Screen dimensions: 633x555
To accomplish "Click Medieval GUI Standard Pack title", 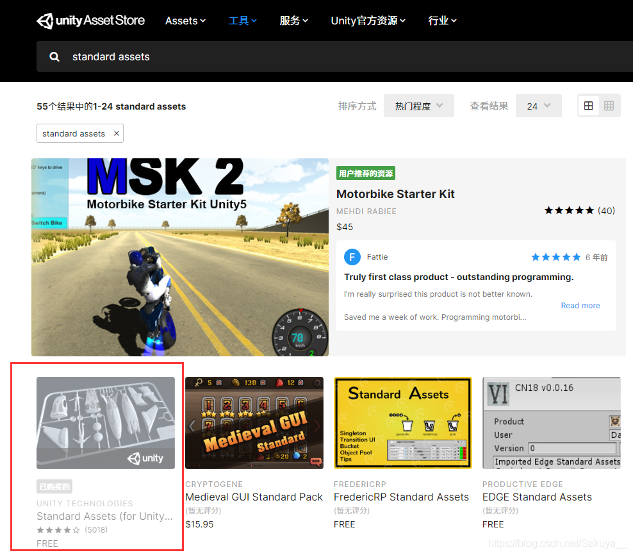I will tap(254, 497).
